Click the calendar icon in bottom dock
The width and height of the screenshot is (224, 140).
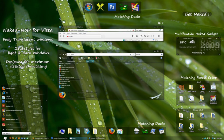pos(162,131)
